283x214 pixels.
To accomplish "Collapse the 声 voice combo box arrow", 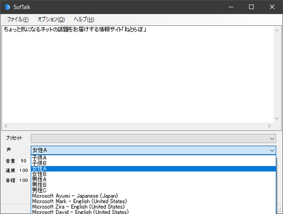I will [272, 151].
